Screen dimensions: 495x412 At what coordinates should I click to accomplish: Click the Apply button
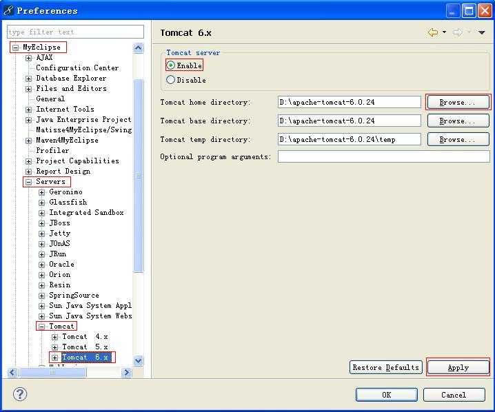pyautogui.click(x=458, y=367)
